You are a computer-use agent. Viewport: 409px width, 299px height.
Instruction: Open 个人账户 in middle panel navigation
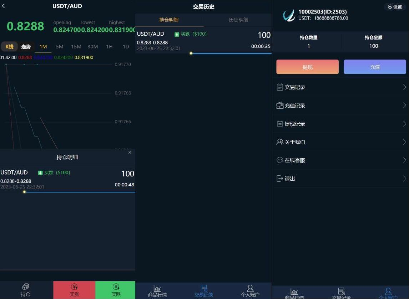[250, 290]
